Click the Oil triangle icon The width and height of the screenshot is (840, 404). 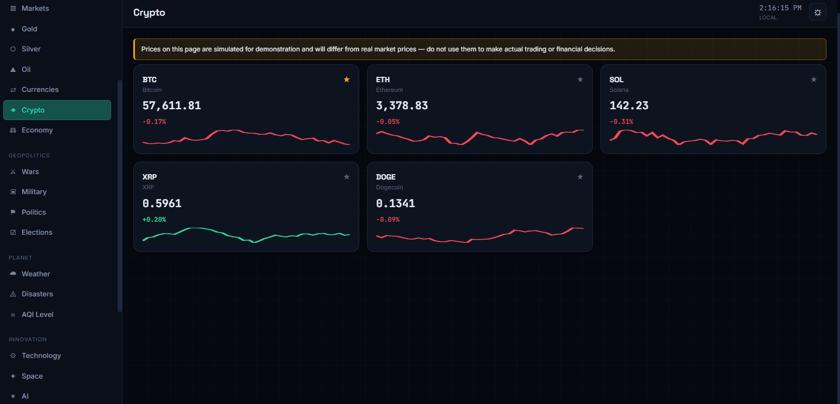click(x=13, y=70)
